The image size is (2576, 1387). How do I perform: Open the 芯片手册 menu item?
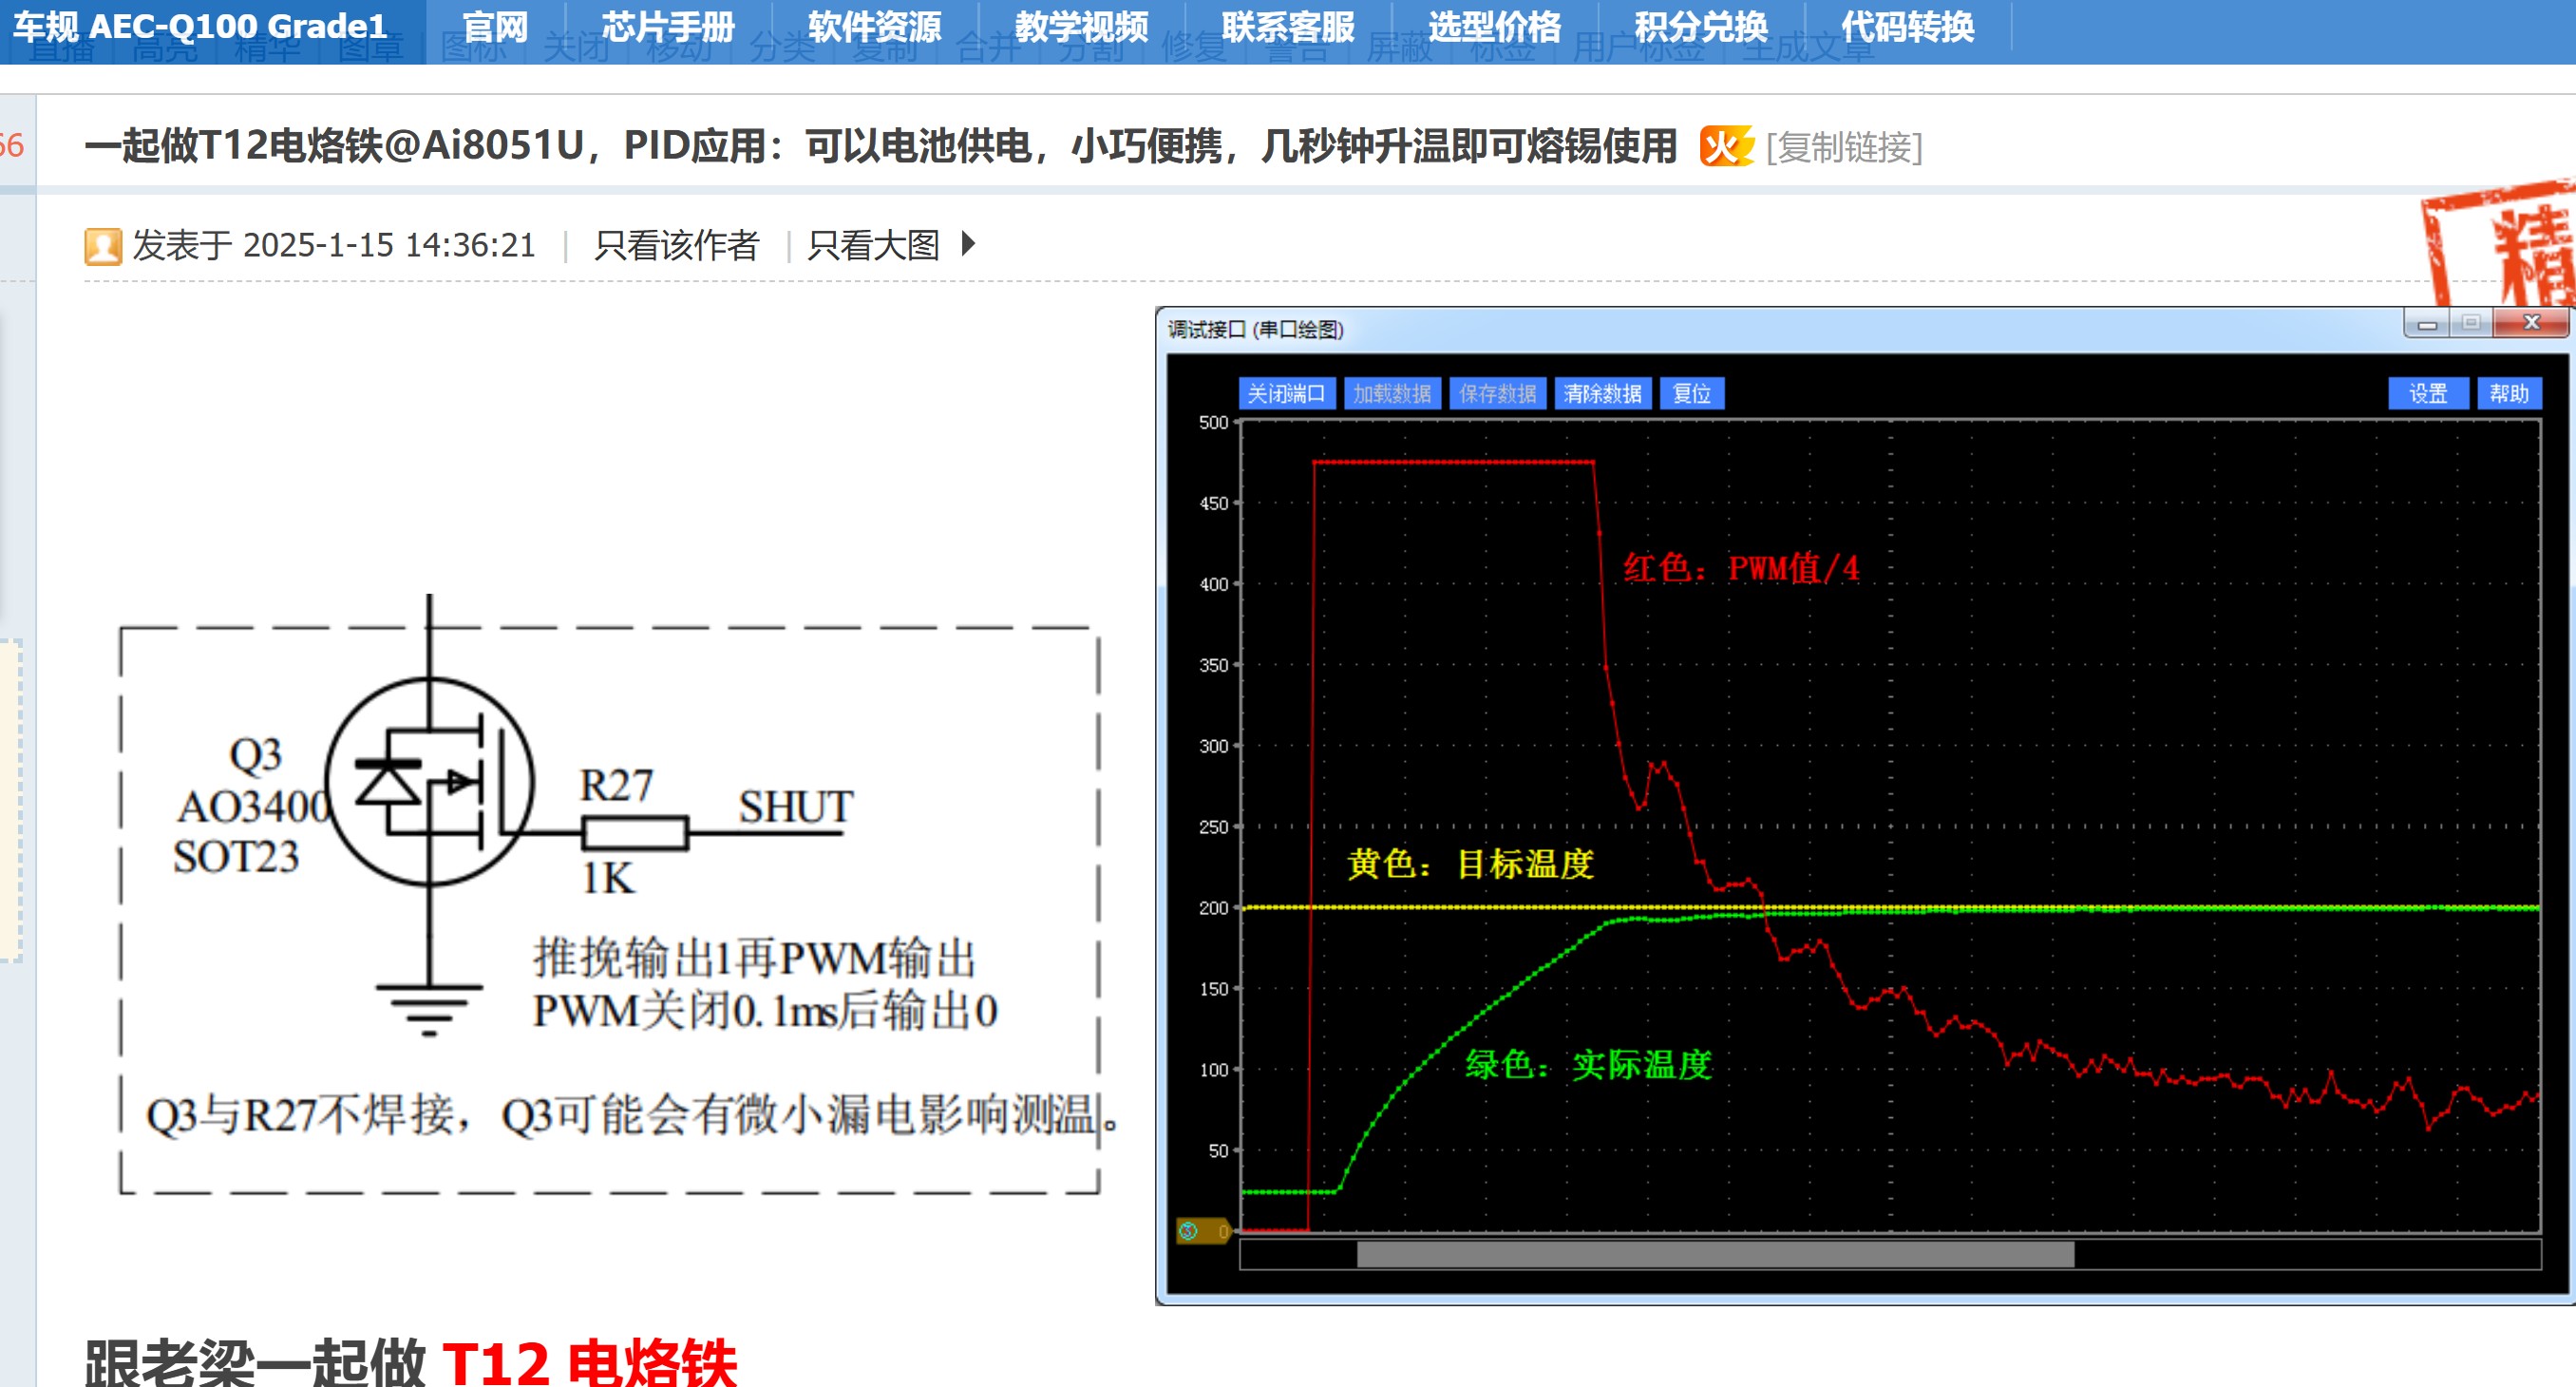[668, 27]
